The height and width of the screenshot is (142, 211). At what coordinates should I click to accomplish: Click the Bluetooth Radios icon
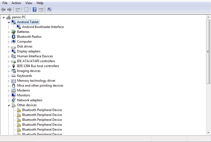14,37
